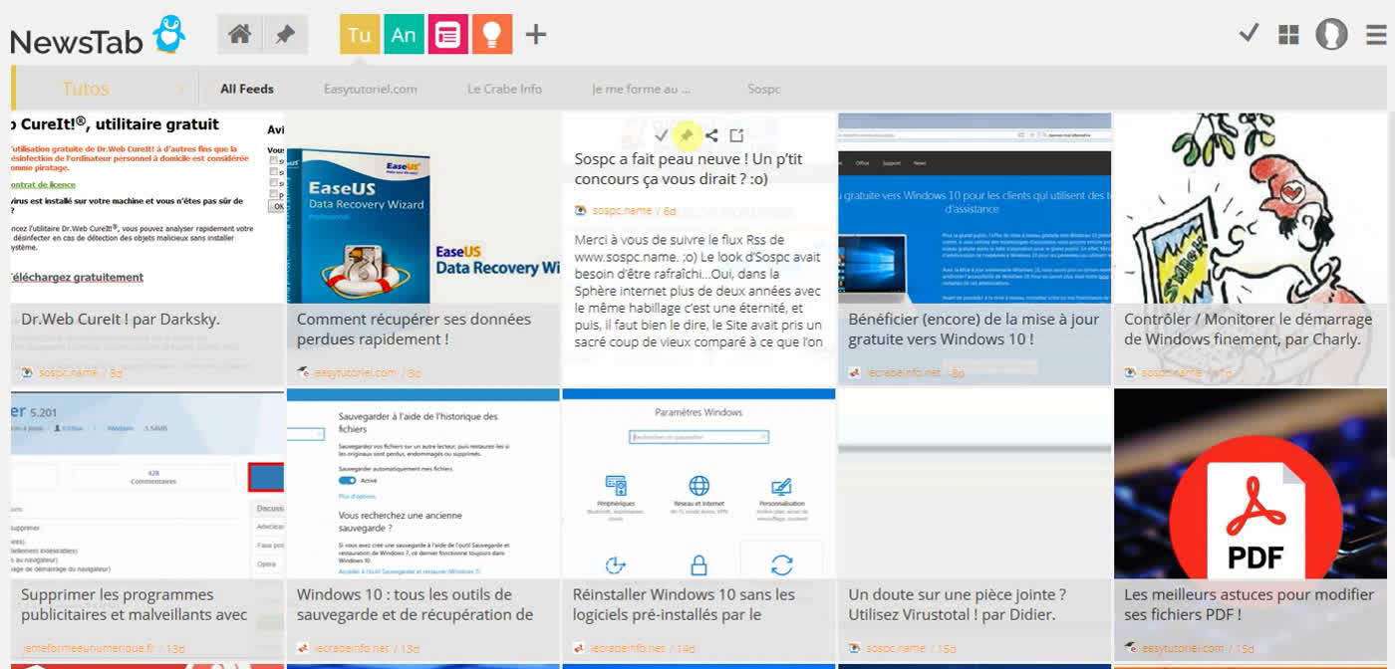Click easytutoriel.com source on PDF card
Image resolution: width=1395 pixels, height=669 pixels.
click(1182, 648)
